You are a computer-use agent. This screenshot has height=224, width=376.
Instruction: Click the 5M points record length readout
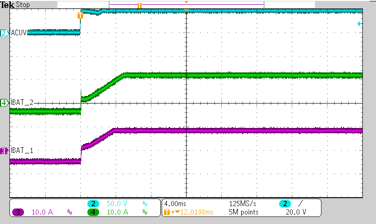tap(243, 212)
